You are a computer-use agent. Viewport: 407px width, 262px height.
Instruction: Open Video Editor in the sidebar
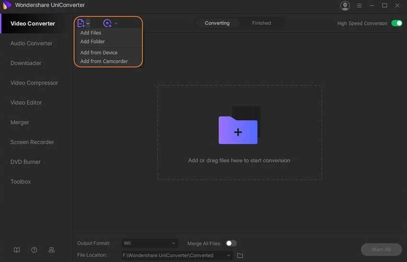coord(26,103)
